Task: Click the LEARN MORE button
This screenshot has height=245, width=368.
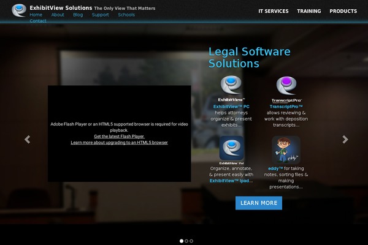Action: tap(259, 203)
